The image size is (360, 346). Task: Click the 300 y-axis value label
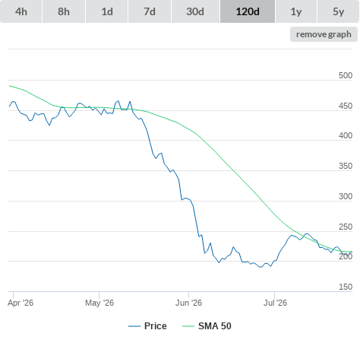[x=346, y=196]
